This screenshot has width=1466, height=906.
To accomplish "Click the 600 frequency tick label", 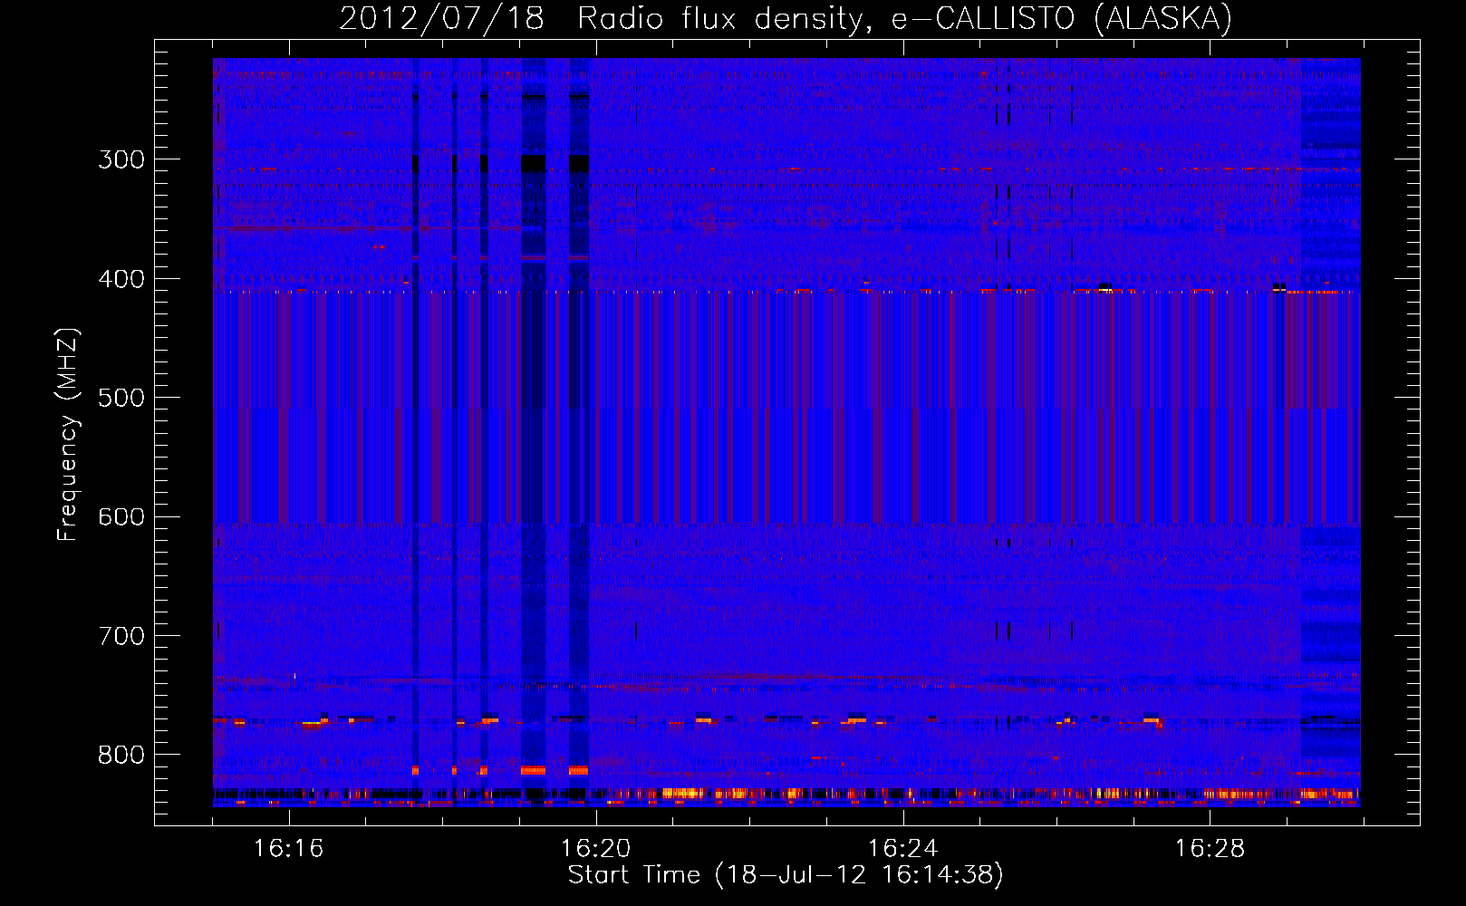I will [121, 516].
